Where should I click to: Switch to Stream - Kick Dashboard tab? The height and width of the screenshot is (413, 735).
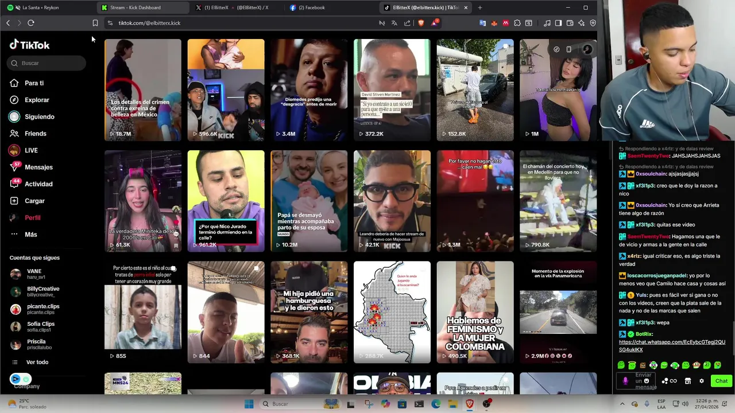[143, 7]
